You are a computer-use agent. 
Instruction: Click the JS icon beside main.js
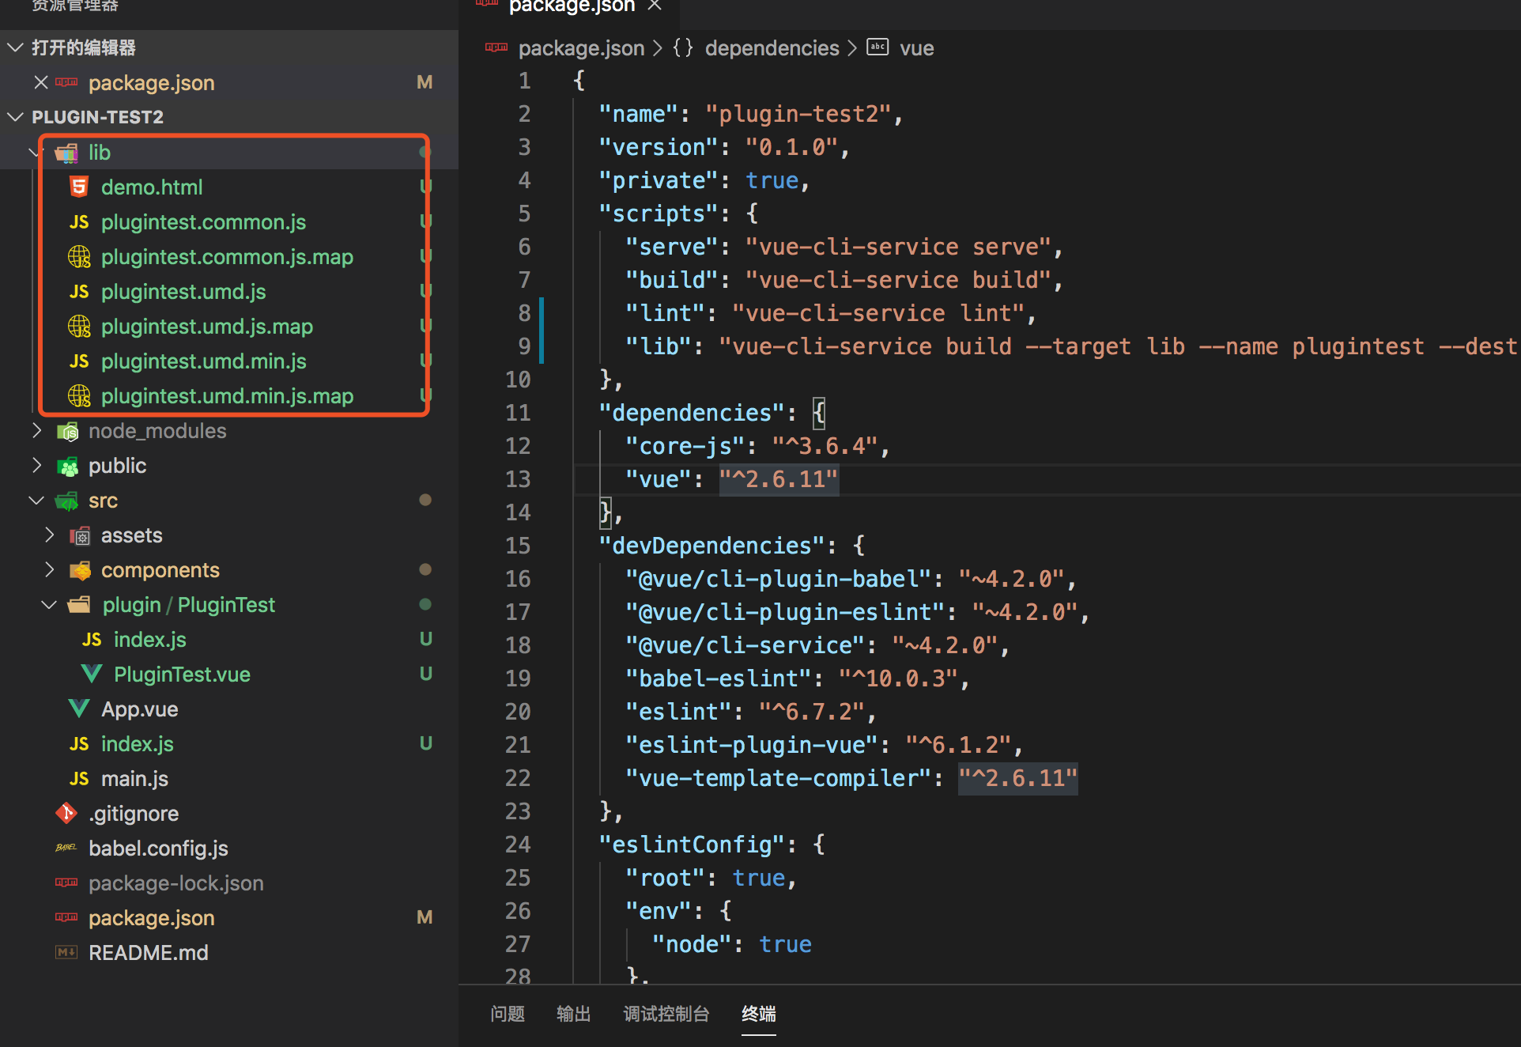(x=79, y=779)
